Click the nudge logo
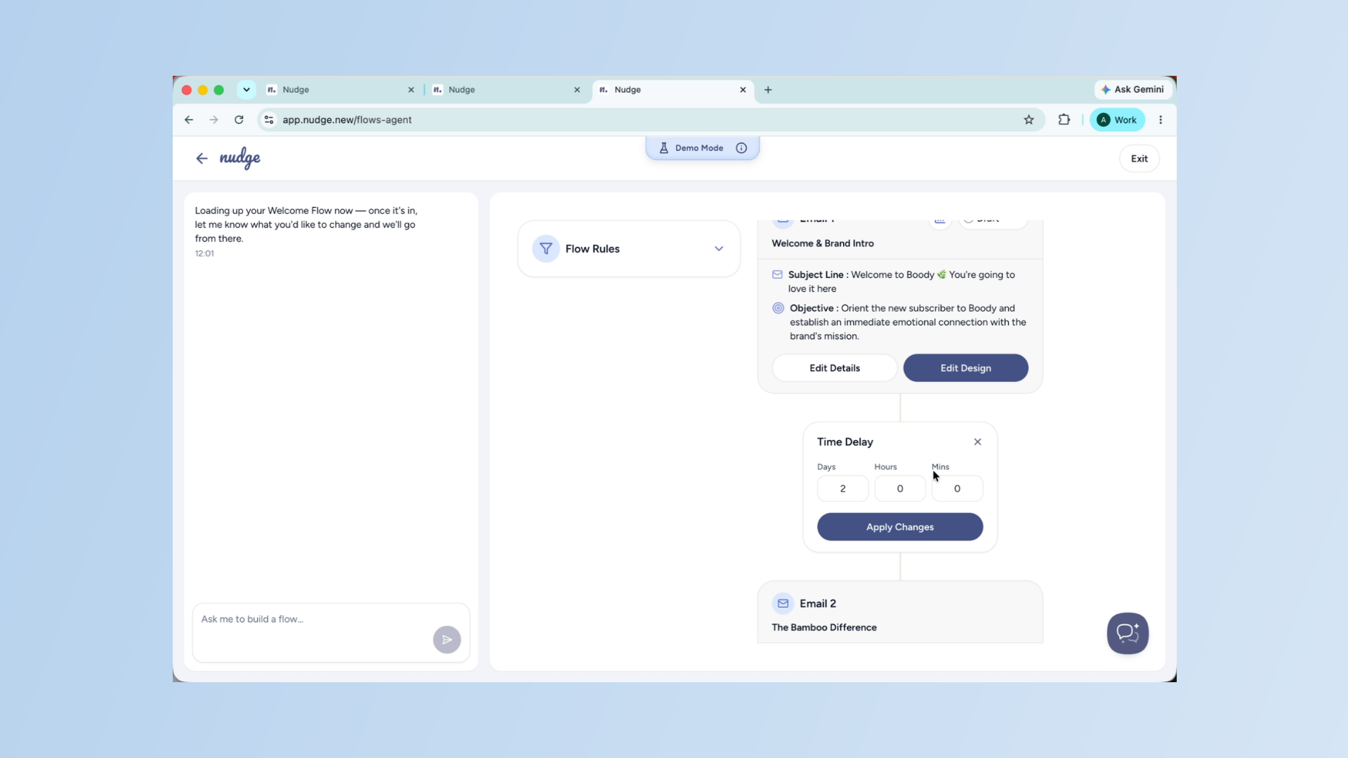 pos(240,158)
